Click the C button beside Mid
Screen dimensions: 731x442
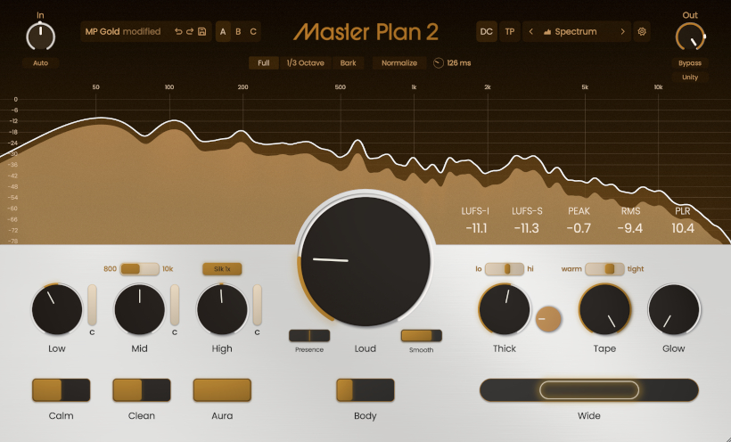click(x=175, y=332)
